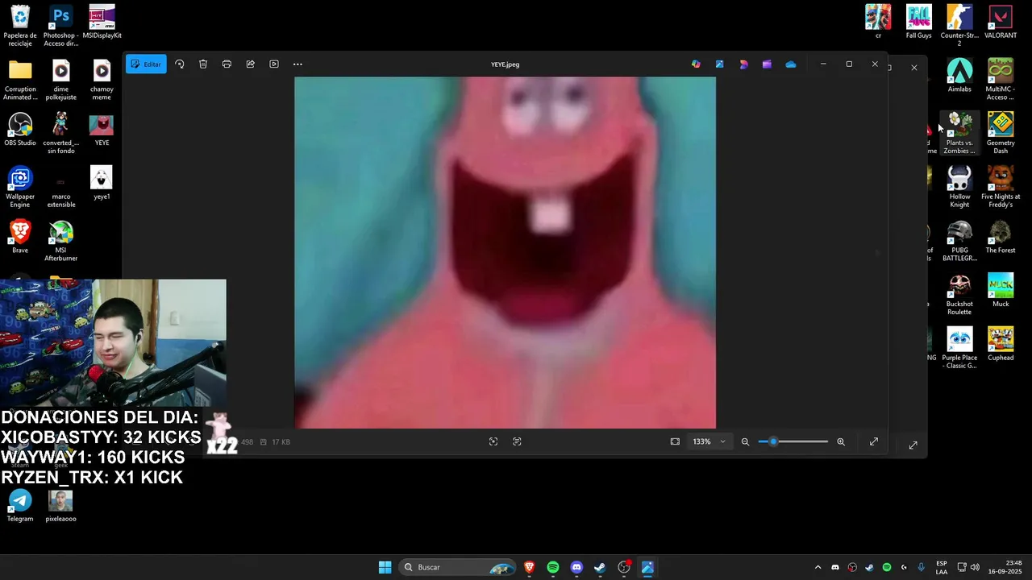Select the Purple Place Classic shortcut
Image resolution: width=1032 pixels, height=580 pixels.
click(x=959, y=349)
